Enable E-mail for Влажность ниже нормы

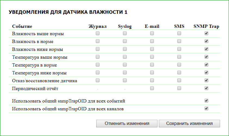tap(152, 49)
